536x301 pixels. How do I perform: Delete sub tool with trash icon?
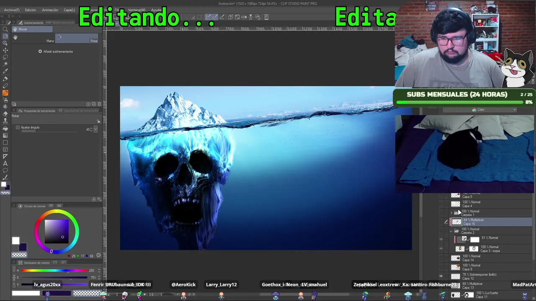pos(99,104)
